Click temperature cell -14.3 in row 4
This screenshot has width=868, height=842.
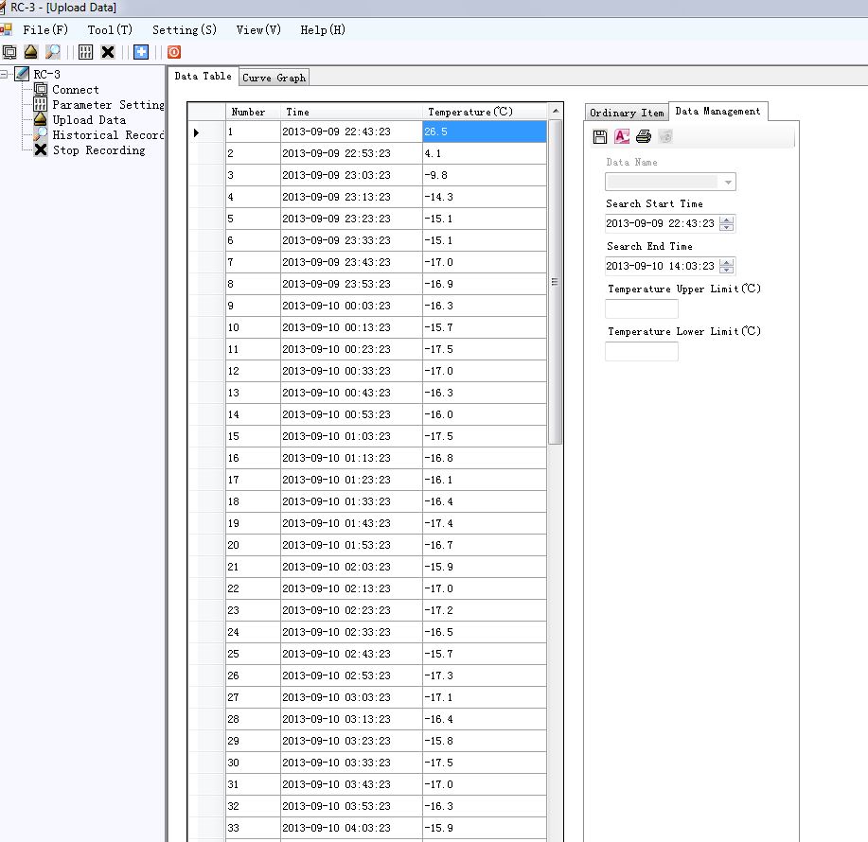pos(485,197)
